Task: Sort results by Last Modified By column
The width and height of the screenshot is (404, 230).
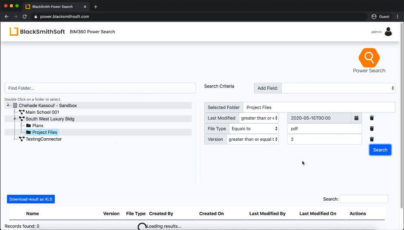Action: 268,214
